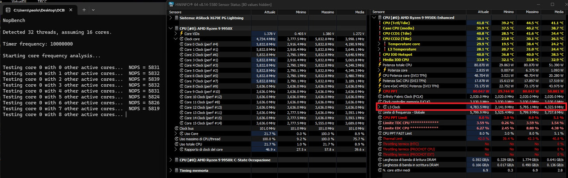Expand Rapporto di clock del core
568x178 pixels.
click(176, 149)
